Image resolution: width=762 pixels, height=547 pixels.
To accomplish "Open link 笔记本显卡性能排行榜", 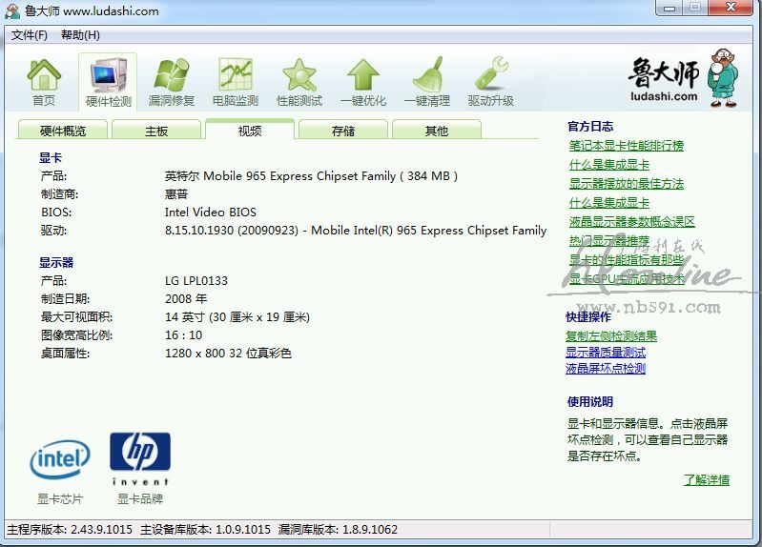I will pyautogui.click(x=627, y=145).
